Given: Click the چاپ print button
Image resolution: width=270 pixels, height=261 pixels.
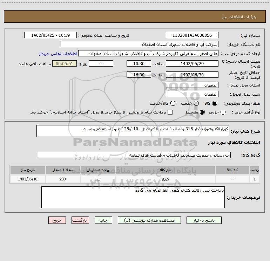Looking at the screenshot, I should pyautogui.click(x=103, y=220).
